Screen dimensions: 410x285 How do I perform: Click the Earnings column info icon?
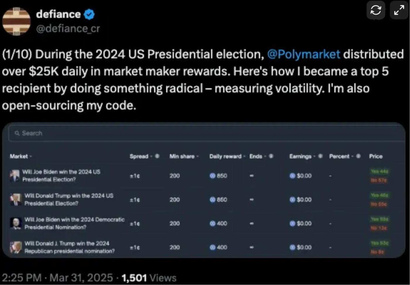321,156
